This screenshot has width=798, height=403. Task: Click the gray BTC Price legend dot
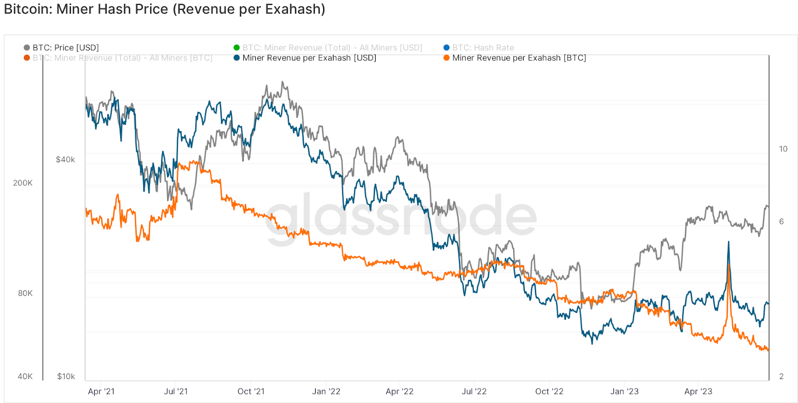[27, 48]
